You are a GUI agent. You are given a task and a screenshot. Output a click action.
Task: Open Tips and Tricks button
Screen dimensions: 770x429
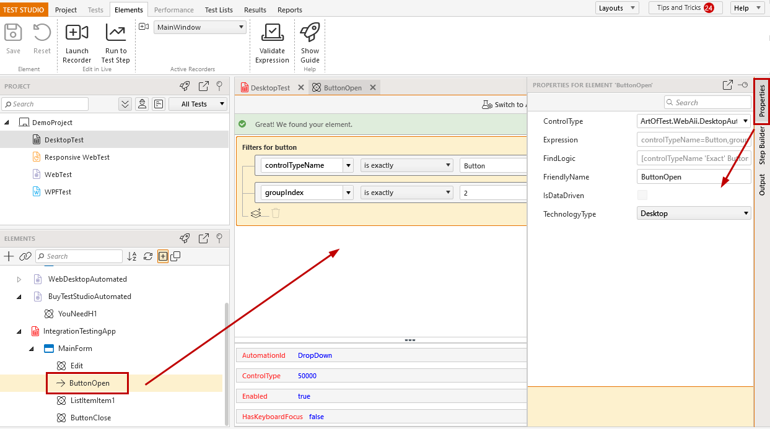pyautogui.click(x=685, y=8)
